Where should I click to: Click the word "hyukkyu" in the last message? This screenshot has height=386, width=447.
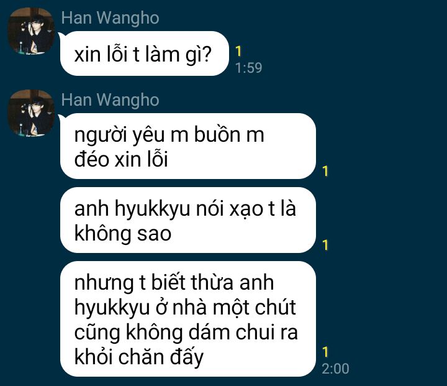(x=112, y=308)
